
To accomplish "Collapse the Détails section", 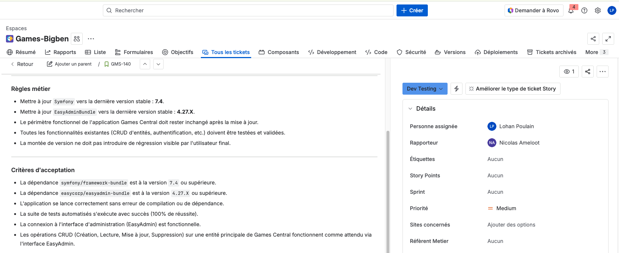I will pos(410,109).
